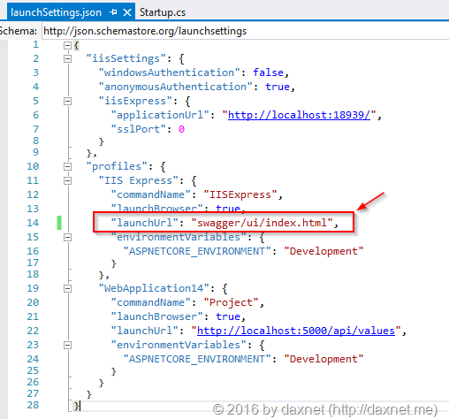This screenshot has width=449, height=419.
Task: Click "ASPNETCORE_ENVIRONMENT" key on line 16
Action: (x=197, y=251)
